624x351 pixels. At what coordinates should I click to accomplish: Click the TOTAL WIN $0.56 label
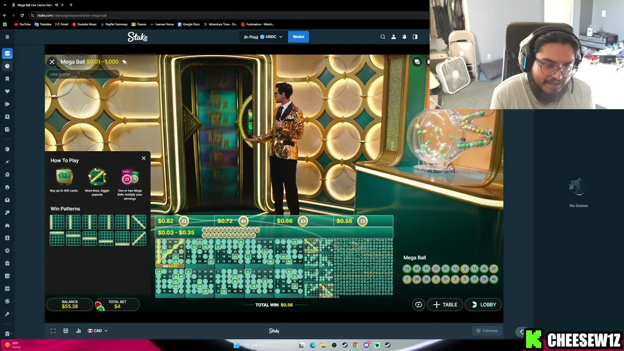274,305
